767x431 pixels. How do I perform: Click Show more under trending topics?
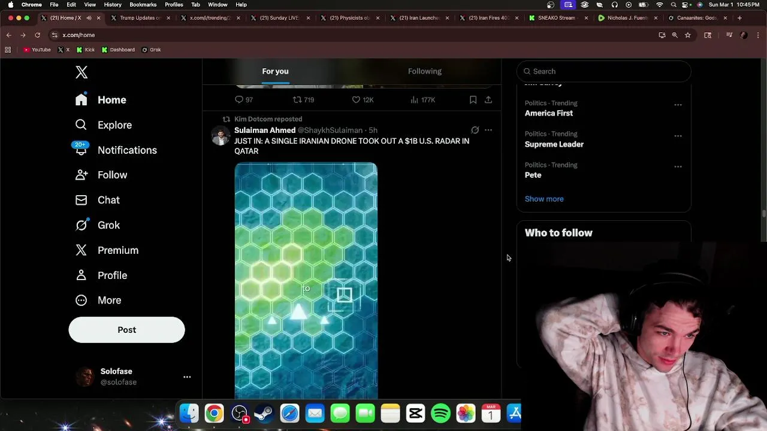[544, 199]
